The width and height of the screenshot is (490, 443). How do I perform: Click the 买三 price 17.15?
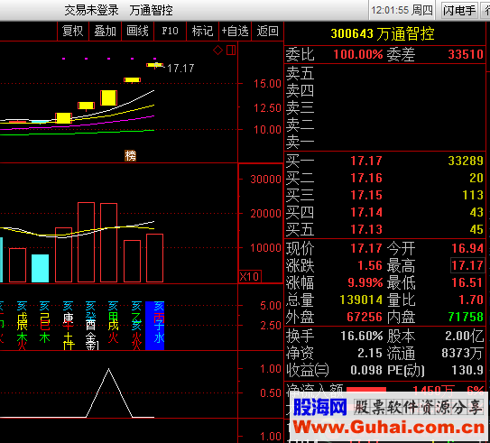coord(366,195)
